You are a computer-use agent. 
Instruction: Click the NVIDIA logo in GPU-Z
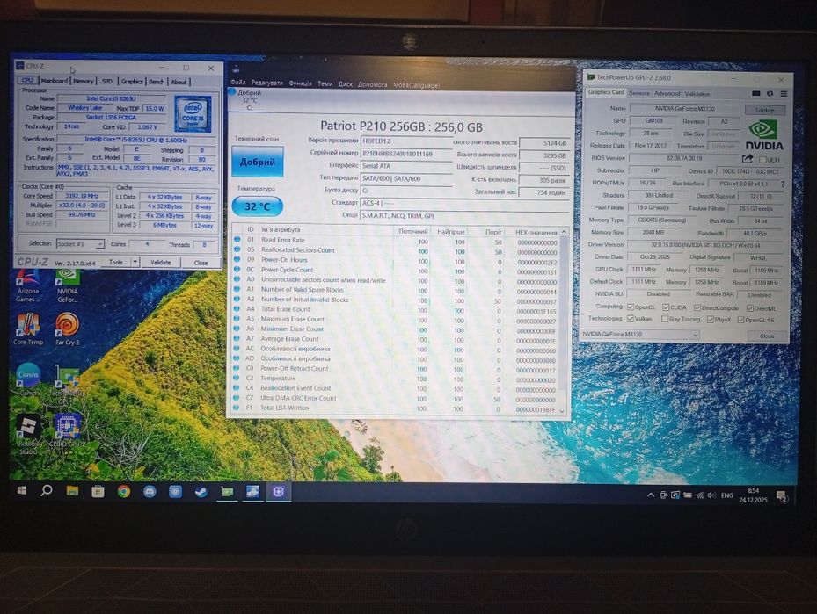click(764, 135)
